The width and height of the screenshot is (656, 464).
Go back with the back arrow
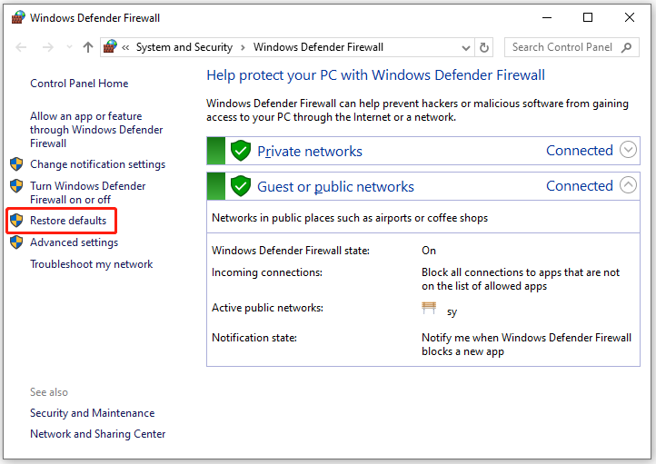click(21, 47)
